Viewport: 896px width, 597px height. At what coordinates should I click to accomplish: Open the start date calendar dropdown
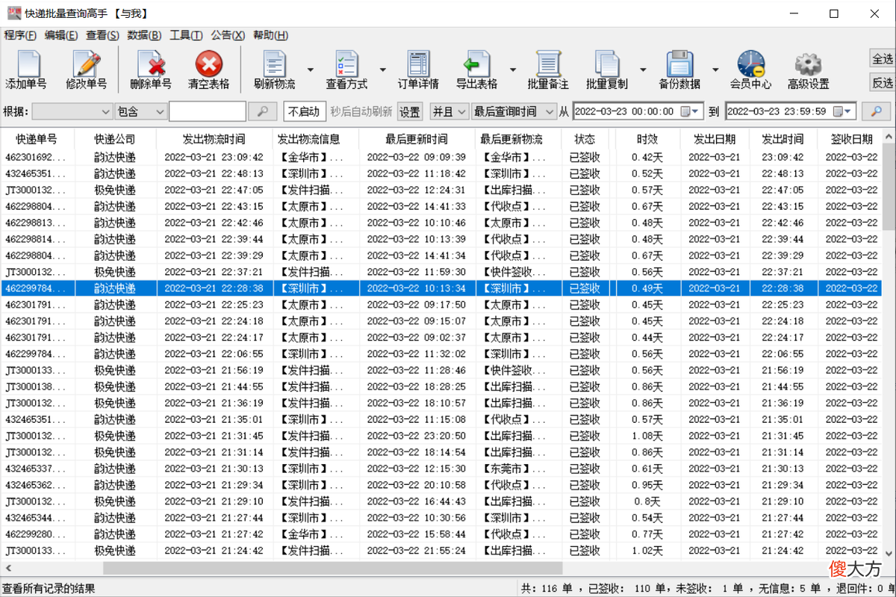(691, 111)
